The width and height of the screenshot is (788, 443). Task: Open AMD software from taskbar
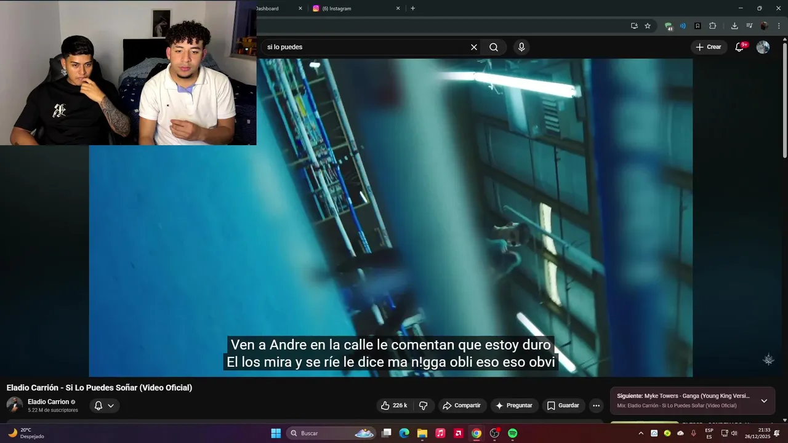pyautogui.click(x=458, y=433)
